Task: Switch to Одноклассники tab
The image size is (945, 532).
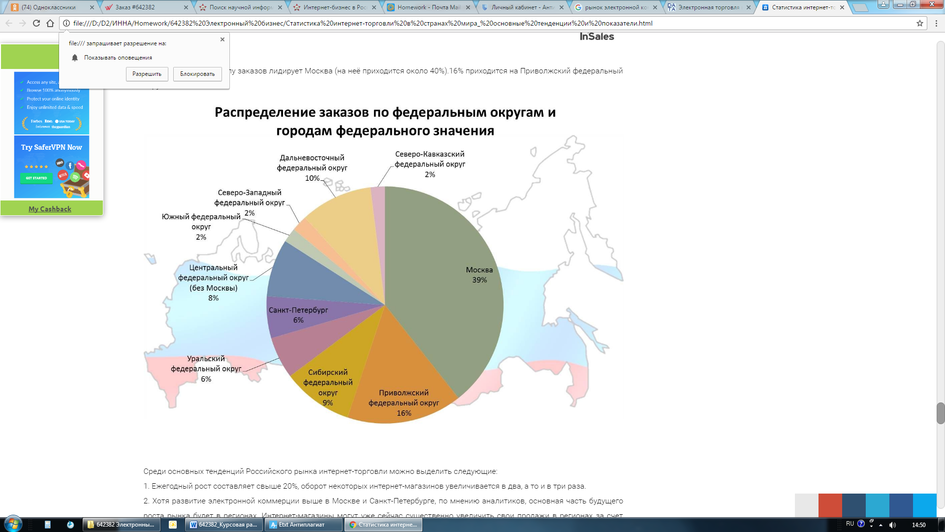Action: coord(49,7)
